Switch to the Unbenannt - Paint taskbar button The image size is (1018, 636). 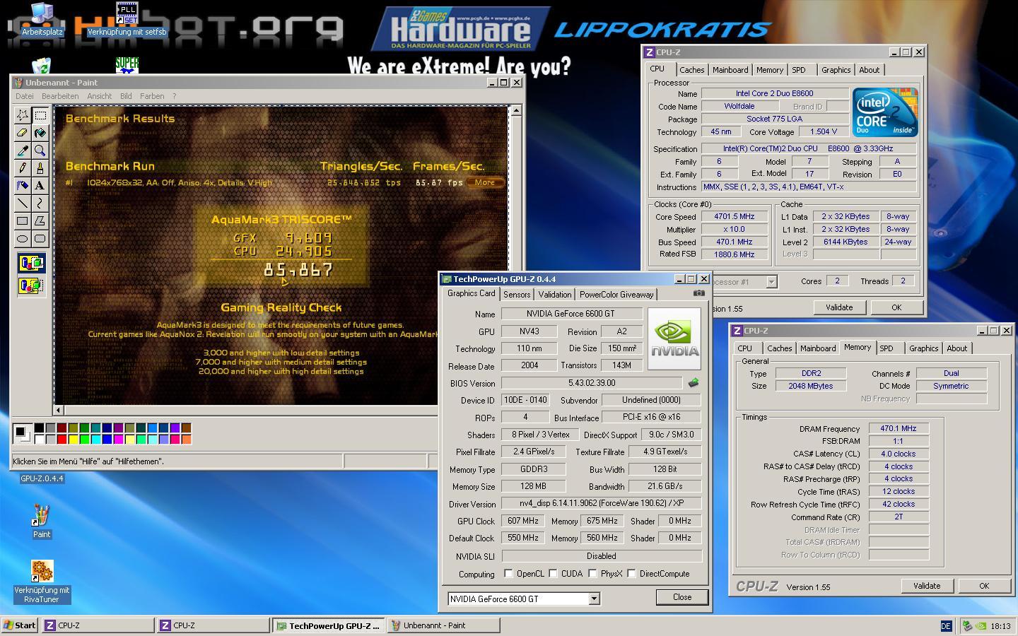coord(444,625)
